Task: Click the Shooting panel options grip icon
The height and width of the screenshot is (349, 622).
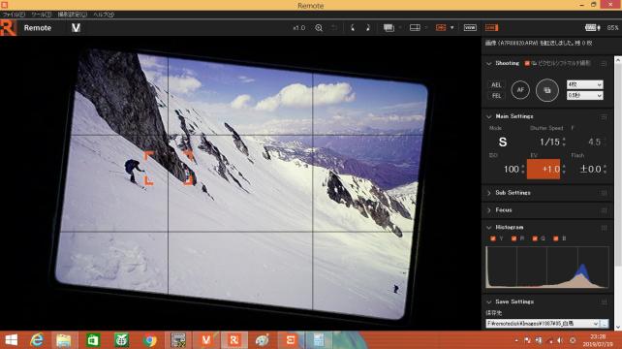Action: [x=604, y=64]
